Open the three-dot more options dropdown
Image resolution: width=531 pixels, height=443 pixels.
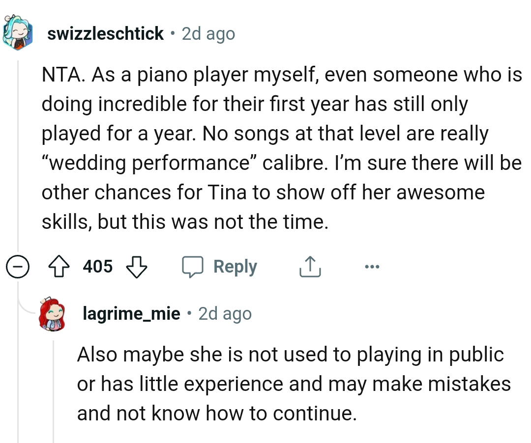(x=372, y=266)
